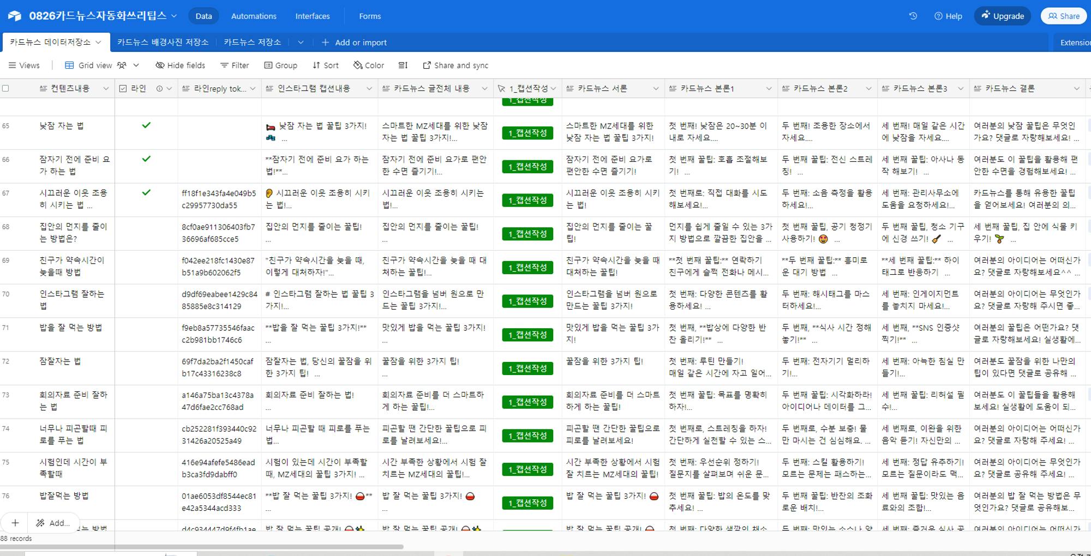The height and width of the screenshot is (556, 1091).
Task: Switch to the Forms tab
Action: tap(370, 16)
